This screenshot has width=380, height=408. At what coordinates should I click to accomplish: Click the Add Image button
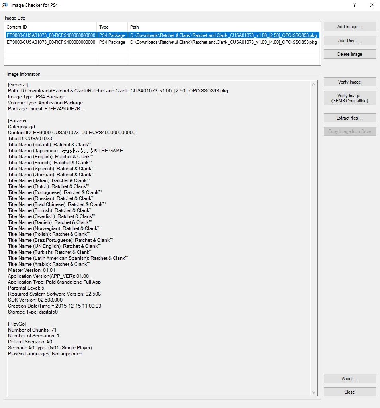[350, 27]
